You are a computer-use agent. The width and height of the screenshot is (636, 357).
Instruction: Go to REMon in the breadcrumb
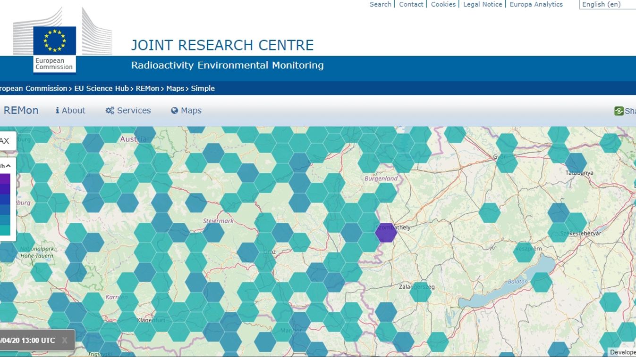(x=147, y=88)
